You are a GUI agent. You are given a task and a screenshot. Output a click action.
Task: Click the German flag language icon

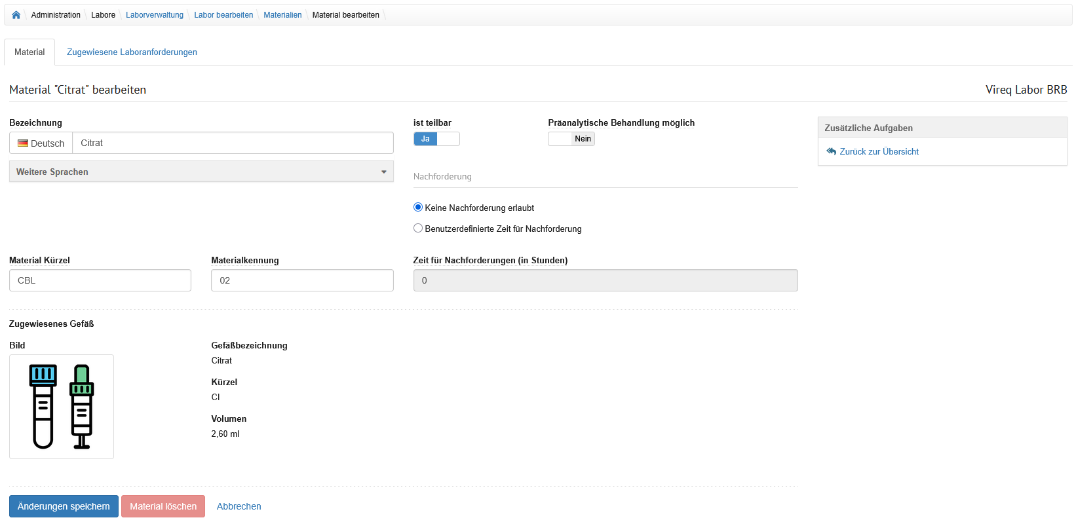tap(23, 143)
